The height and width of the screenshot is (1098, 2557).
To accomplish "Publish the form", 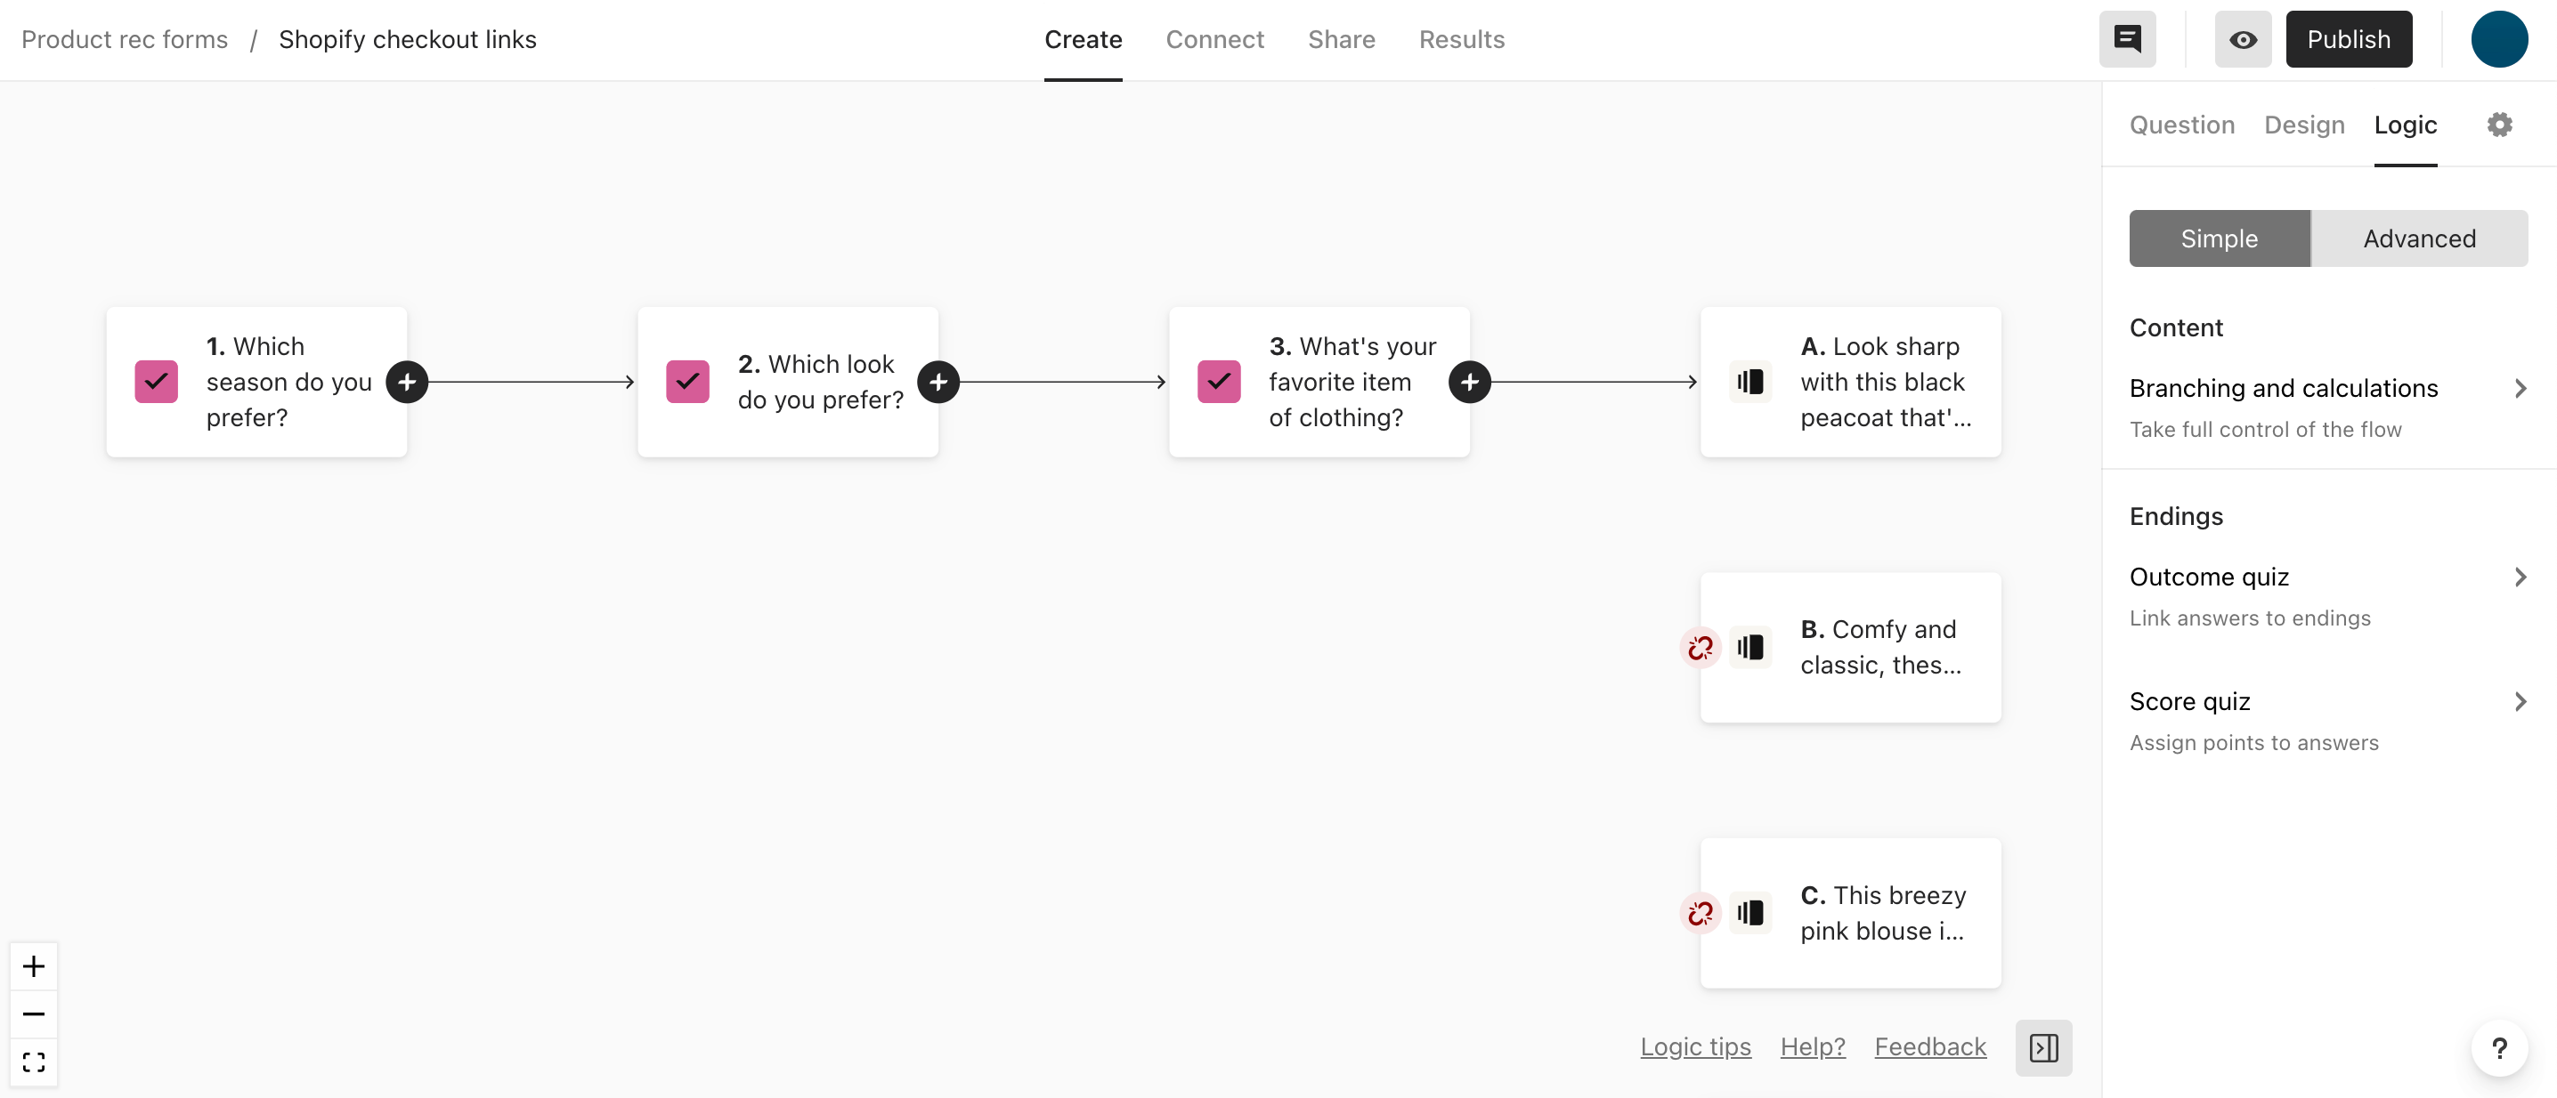I will 2348,40.
